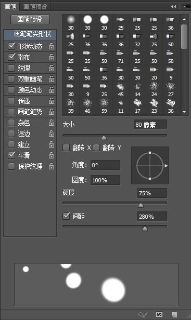Toggle lock icon for 形状动态
This screenshot has height=320, width=191.
(x=52, y=46)
